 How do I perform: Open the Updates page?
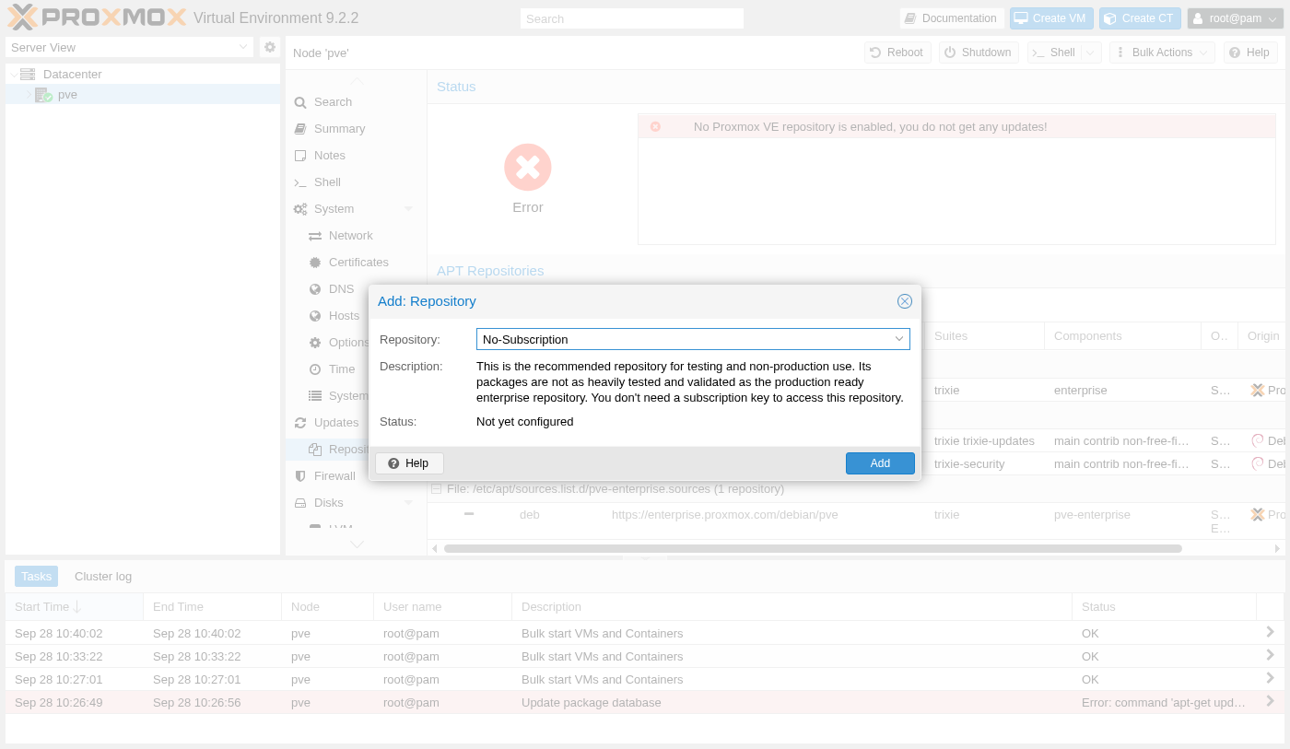[336, 423]
